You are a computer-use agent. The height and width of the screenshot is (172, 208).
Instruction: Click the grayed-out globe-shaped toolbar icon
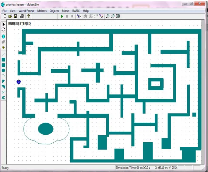click(86, 16)
